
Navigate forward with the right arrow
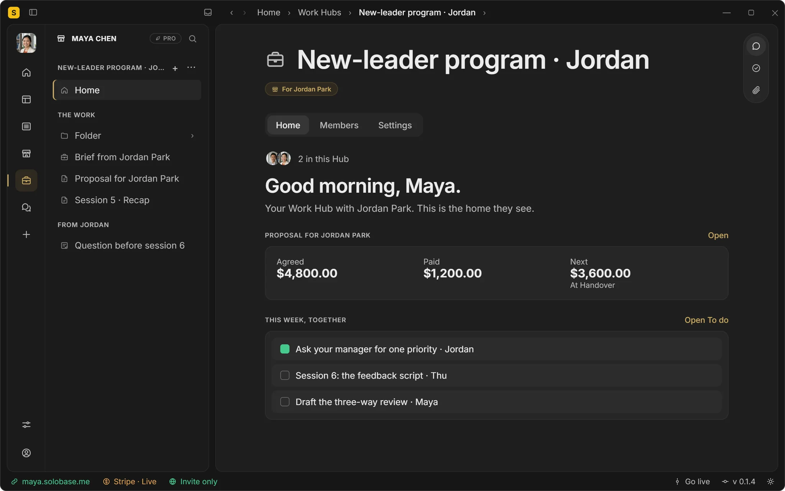point(245,13)
